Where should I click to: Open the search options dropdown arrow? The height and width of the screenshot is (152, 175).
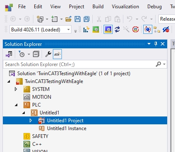coord(164,64)
